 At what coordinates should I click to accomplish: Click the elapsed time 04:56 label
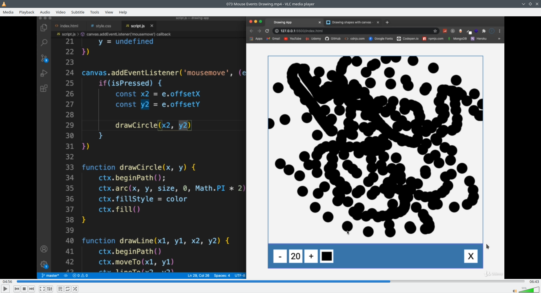(x=8, y=281)
